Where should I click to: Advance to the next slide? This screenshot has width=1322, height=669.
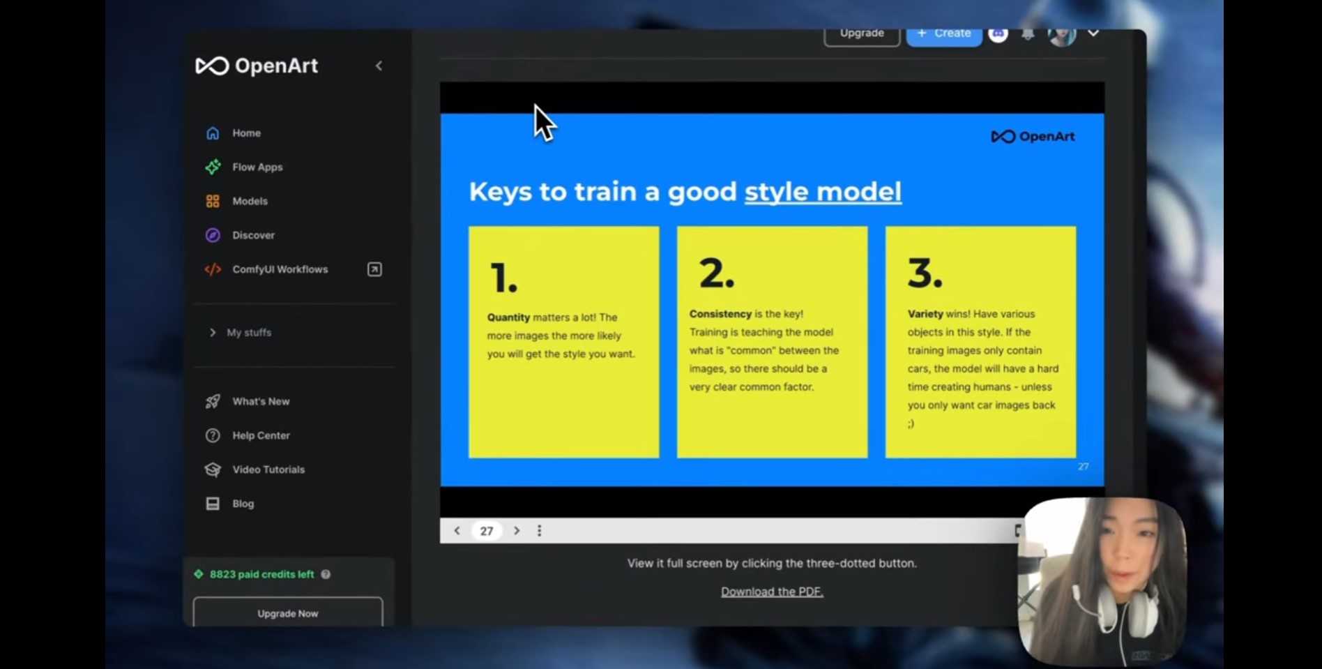(x=517, y=531)
